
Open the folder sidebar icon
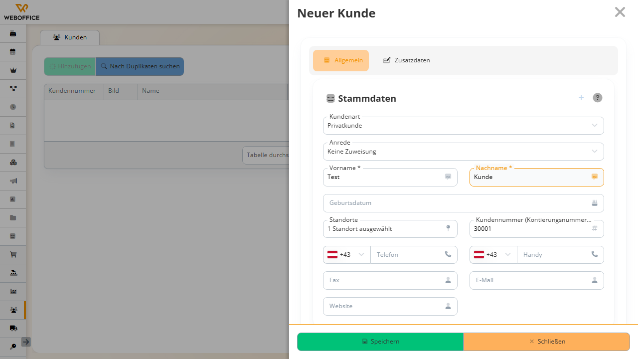(13, 217)
